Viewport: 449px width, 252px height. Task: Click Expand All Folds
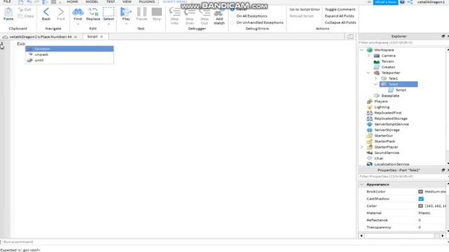tap(340, 16)
